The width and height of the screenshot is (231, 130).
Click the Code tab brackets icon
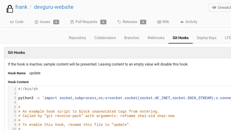[12, 22]
